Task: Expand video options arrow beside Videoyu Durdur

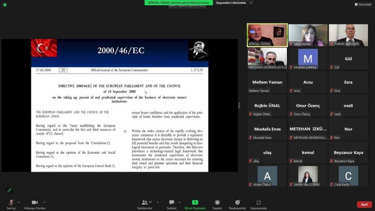Action: coord(47,203)
